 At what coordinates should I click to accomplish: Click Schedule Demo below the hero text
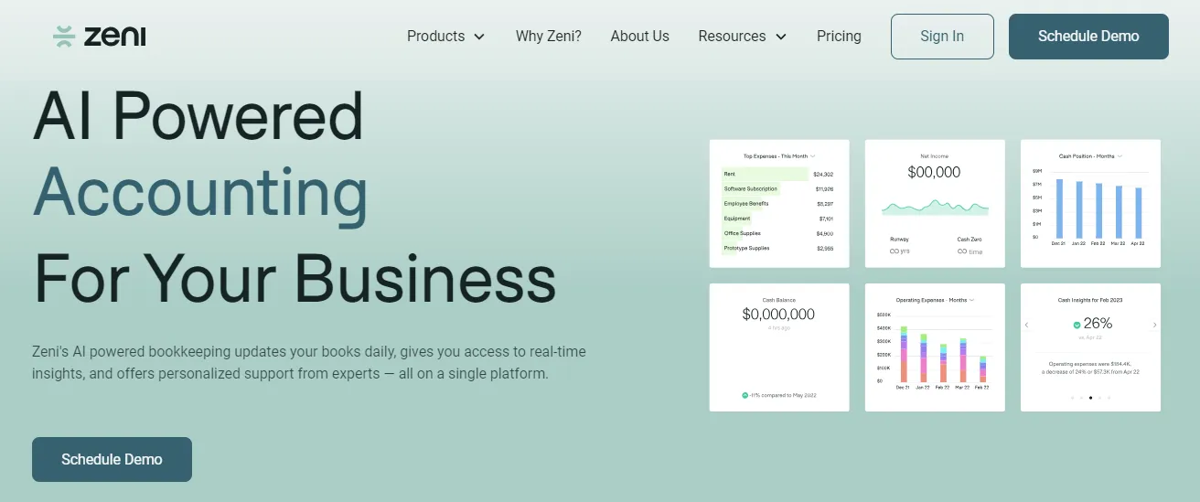click(x=112, y=459)
